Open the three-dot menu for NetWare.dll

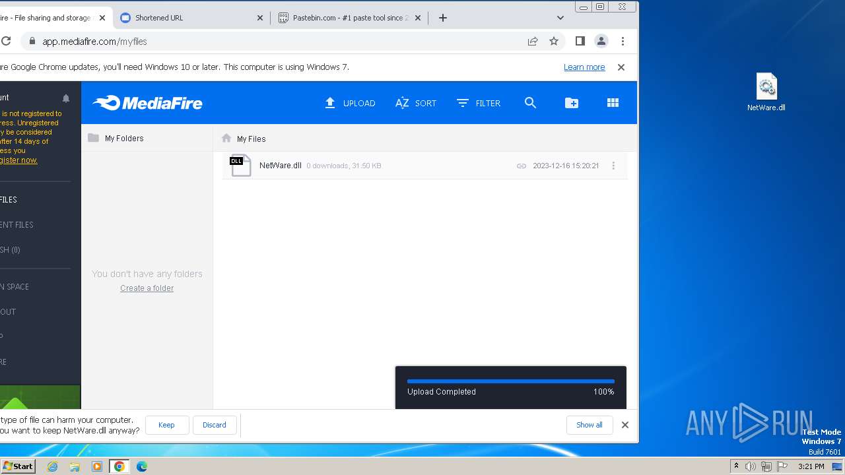tap(613, 166)
